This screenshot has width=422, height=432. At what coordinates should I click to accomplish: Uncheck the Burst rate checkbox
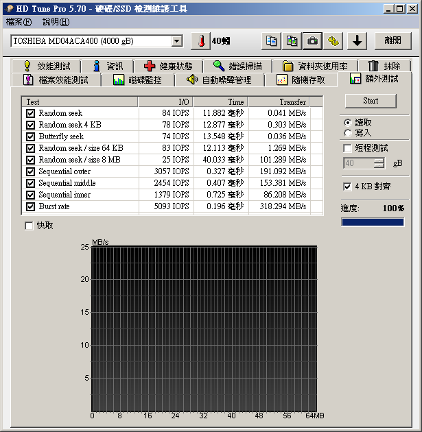click(30, 206)
